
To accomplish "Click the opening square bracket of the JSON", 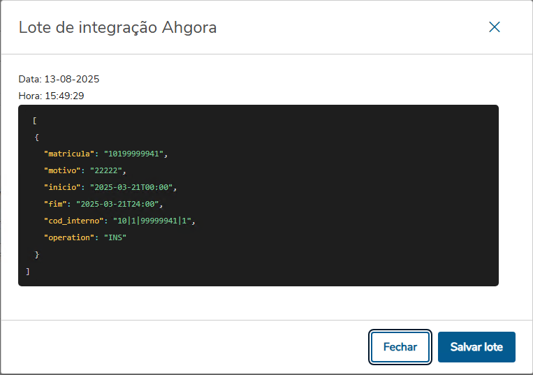I will (x=34, y=120).
